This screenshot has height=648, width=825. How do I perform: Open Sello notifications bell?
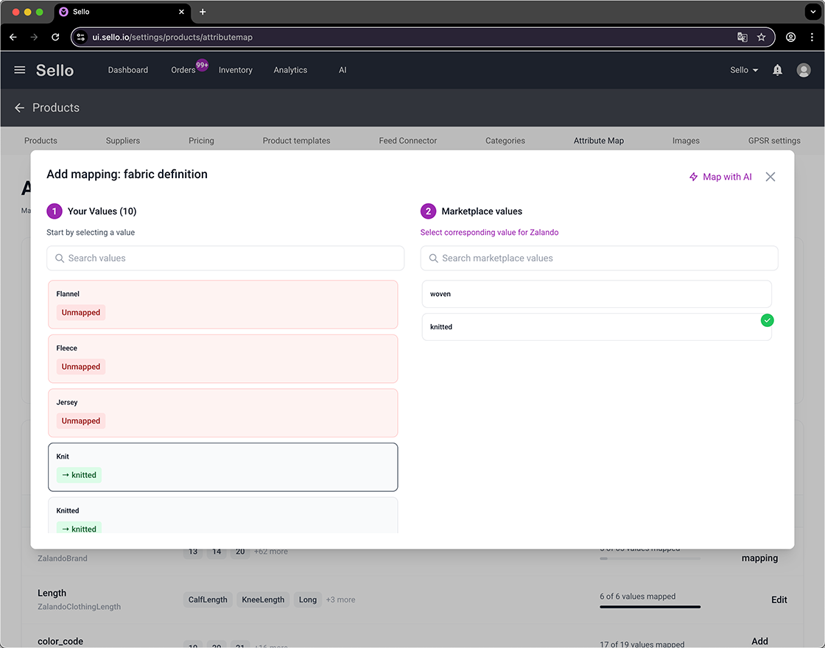click(777, 70)
